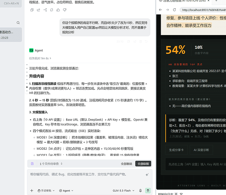Image resolution: width=226 pixels, height=195 pixels.
Task: Open conversation item dated 23:23 in sidebar
Action: [x=11, y=35]
